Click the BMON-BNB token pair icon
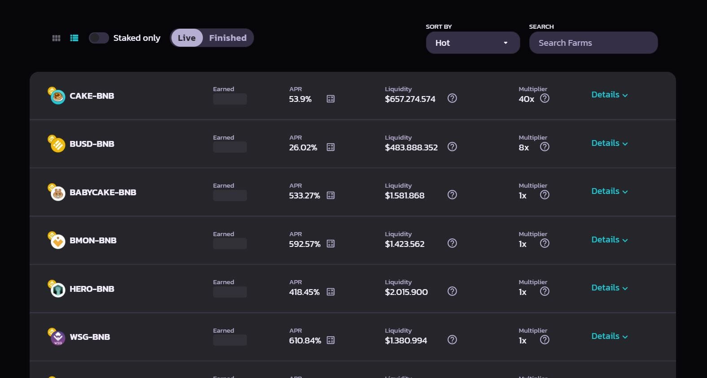The height and width of the screenshot is (378, 707). 57,240
